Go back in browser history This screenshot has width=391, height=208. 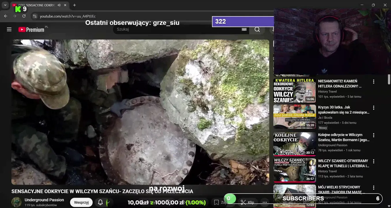(6, 16)
